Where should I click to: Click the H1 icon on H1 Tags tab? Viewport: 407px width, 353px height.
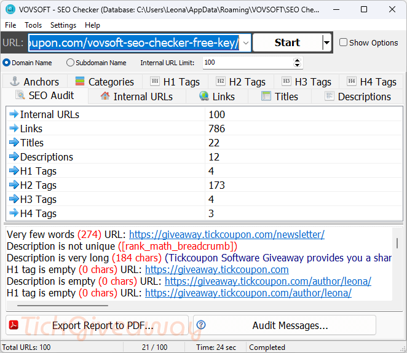tap(155, 81)
